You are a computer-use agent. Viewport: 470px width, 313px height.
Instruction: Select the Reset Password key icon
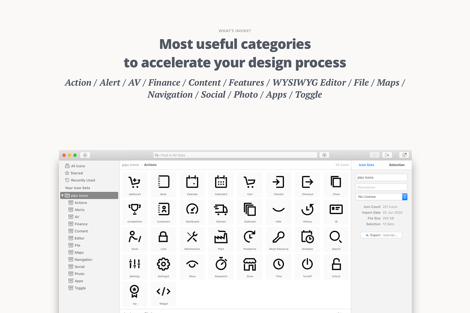[278, 237]
